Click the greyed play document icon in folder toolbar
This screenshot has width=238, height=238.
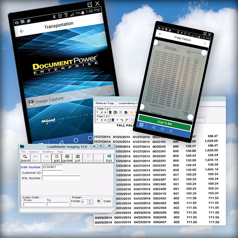[121, 113]
